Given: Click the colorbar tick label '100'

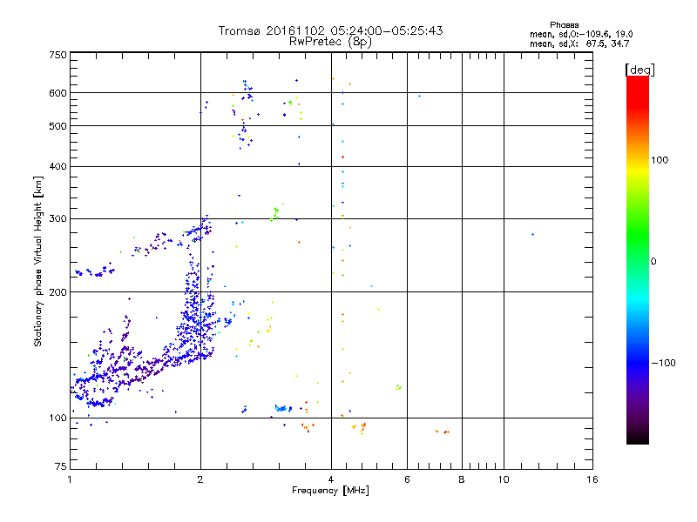Looking at the screenshot, I should coord(660,160).
